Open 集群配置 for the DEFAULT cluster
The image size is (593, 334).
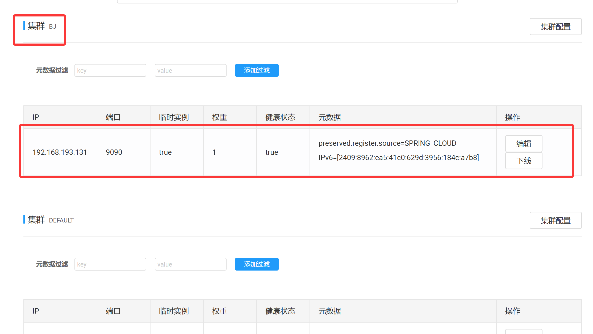click(555, 220)
